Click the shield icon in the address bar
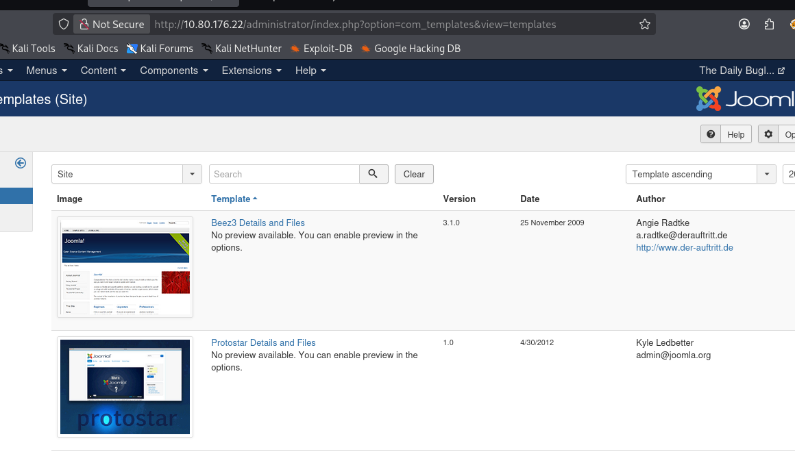The image size is (795, 465). [x=64, y=23]
